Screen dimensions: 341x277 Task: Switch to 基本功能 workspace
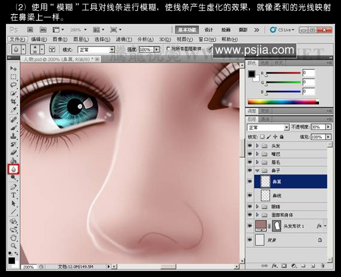(x=187, y=30)
